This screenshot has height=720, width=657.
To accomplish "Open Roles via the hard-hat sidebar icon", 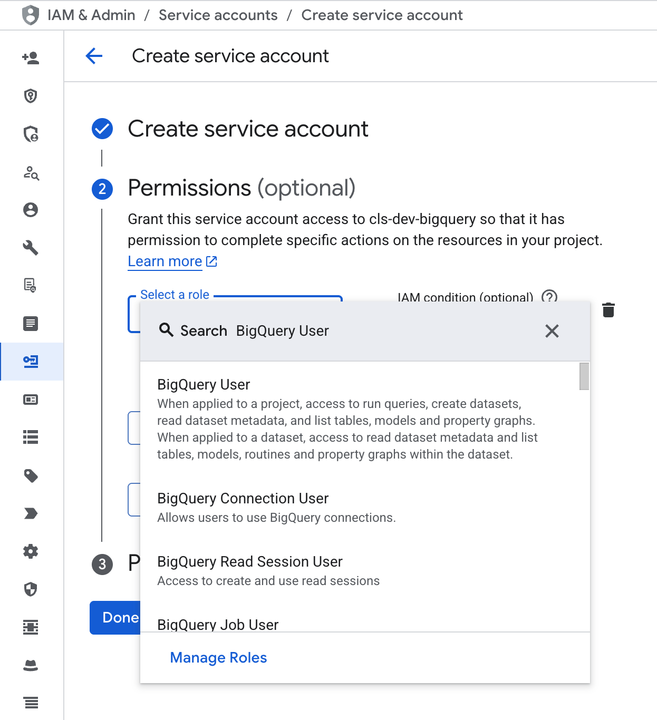I will point(31,665).
